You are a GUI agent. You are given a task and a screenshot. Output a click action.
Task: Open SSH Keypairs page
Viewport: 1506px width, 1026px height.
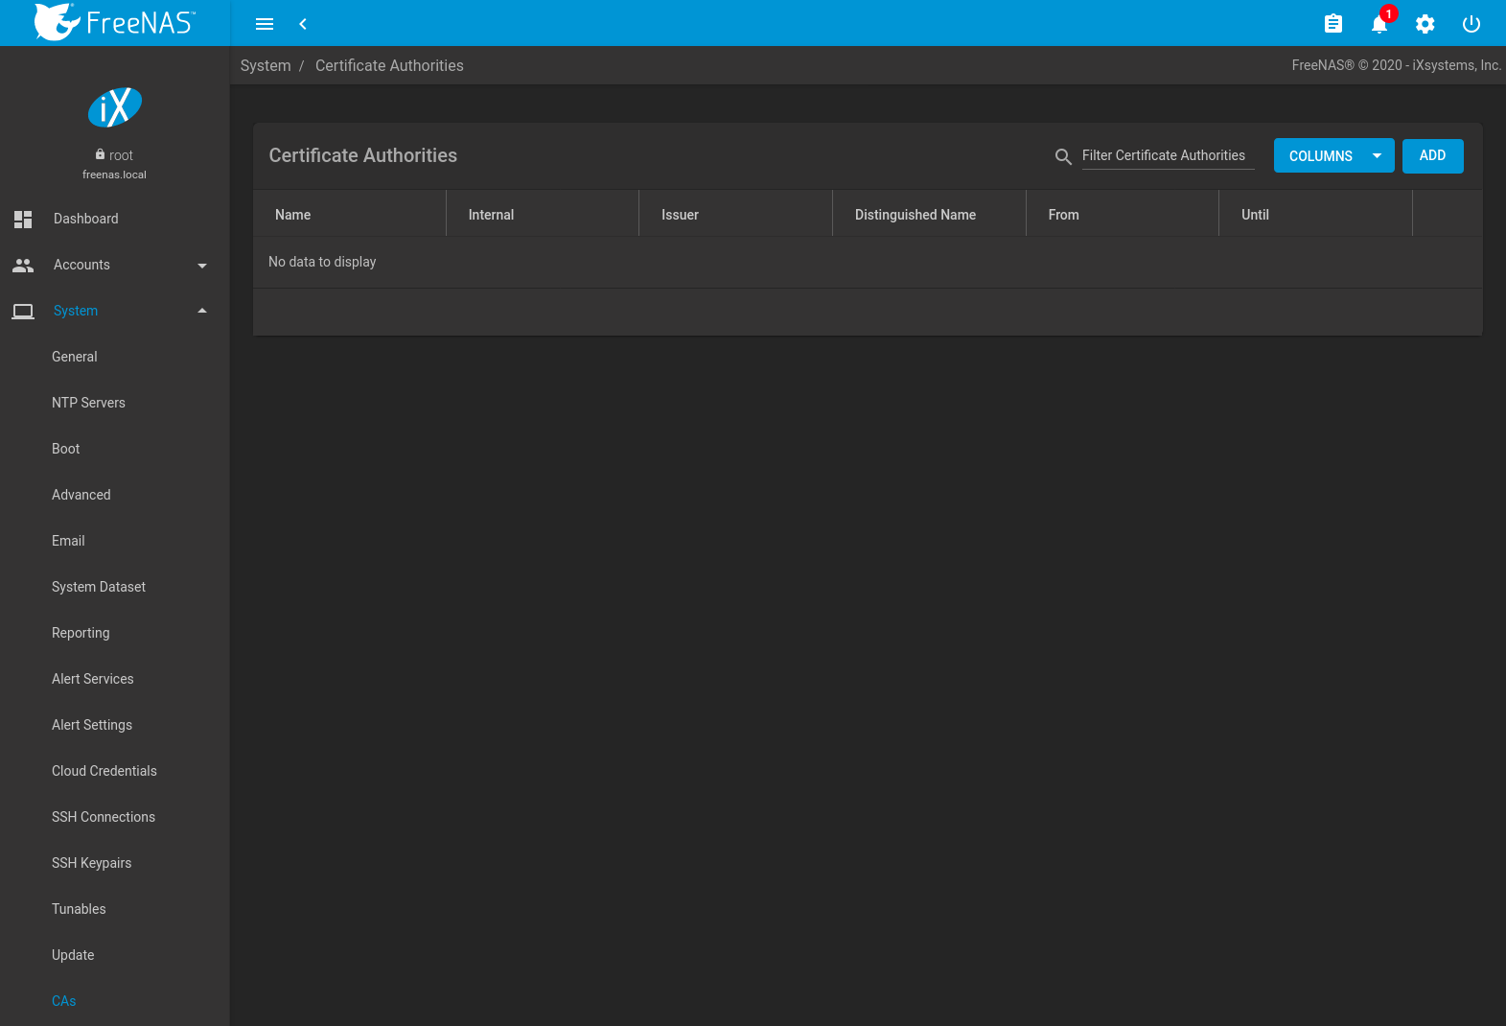click(92, 863)
